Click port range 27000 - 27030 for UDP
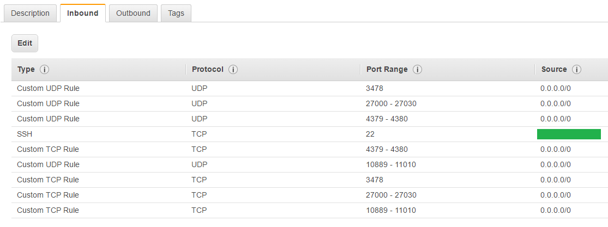 coord(391,103)
